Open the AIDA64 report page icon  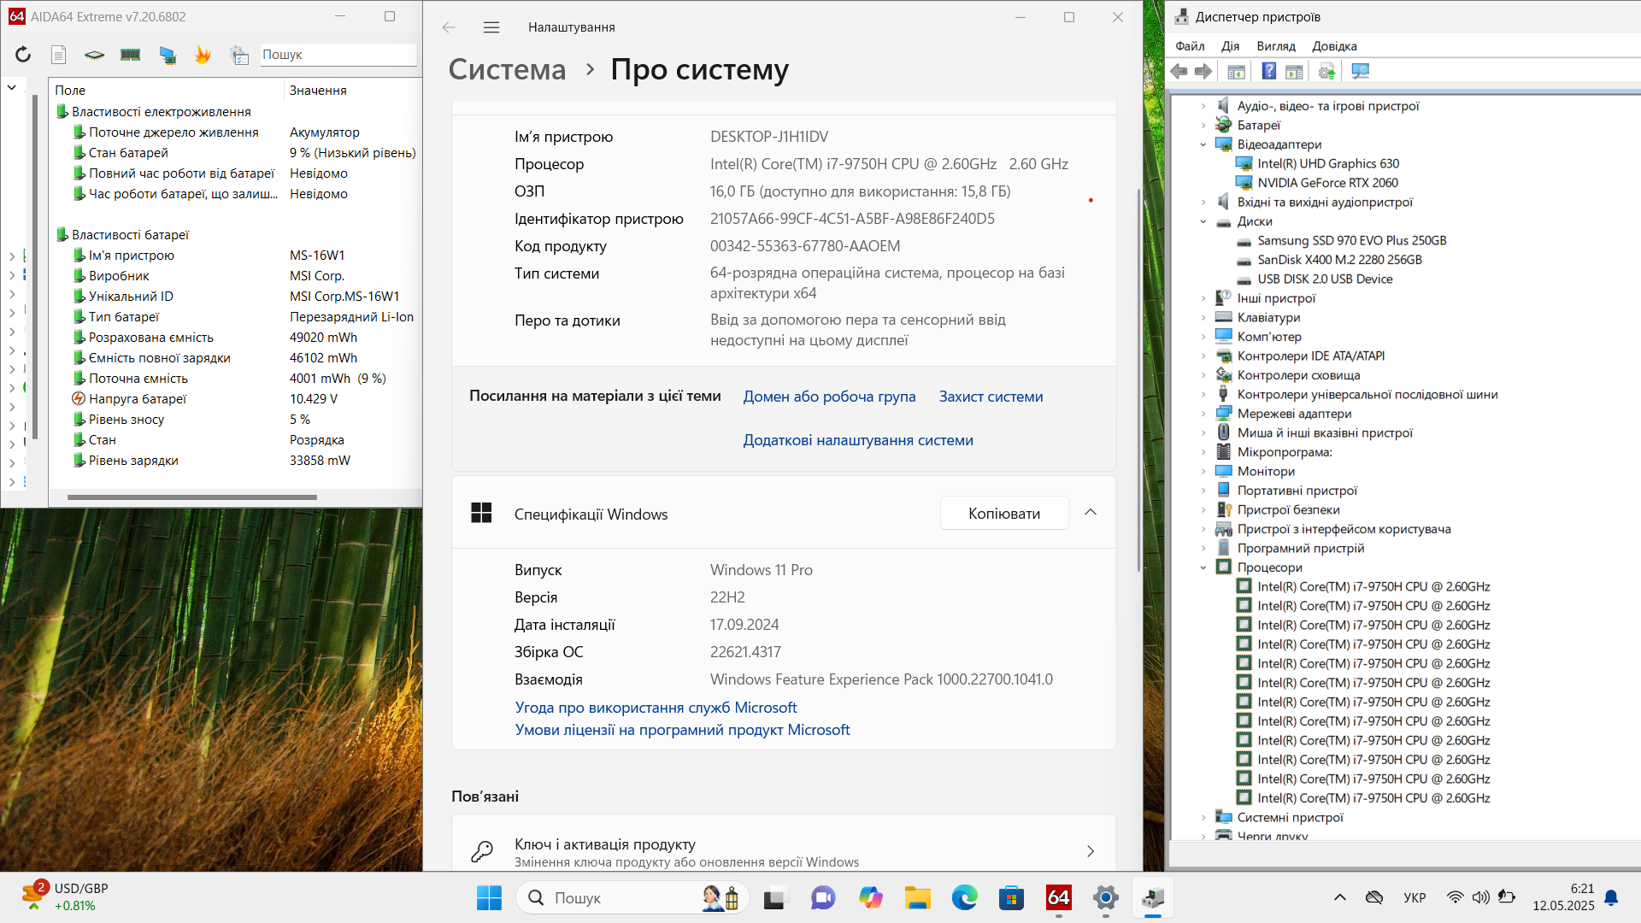(x=58, y=55)
